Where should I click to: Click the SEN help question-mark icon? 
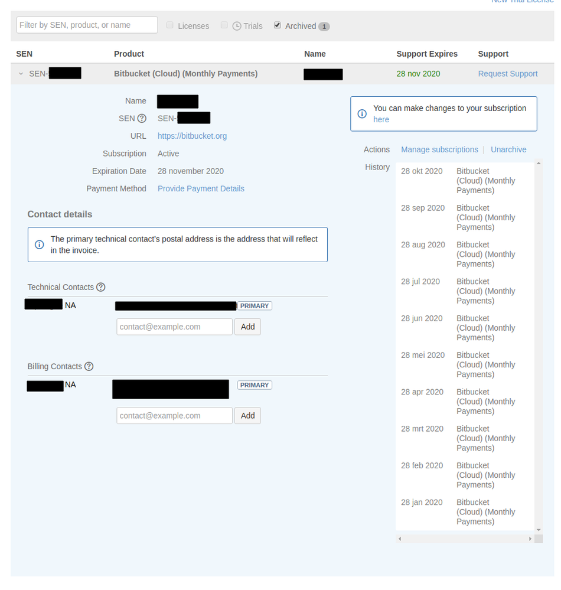click(142, 119)
